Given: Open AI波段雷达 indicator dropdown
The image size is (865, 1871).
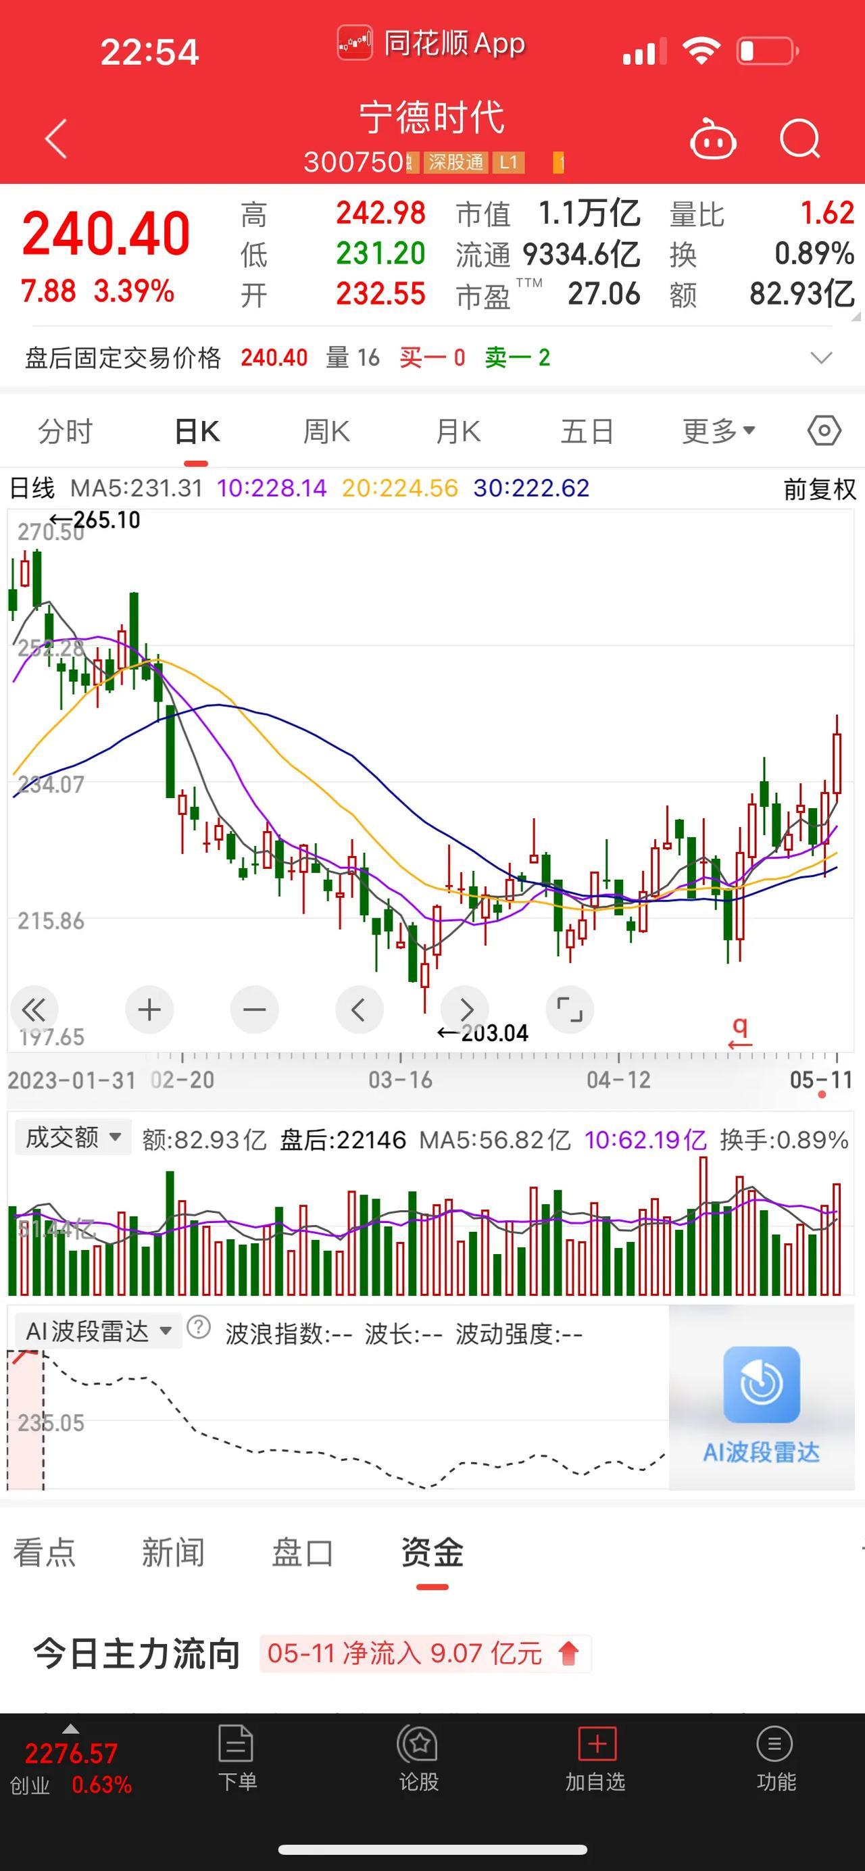Looking at the screenshot, I should [x=98, y=1330].
